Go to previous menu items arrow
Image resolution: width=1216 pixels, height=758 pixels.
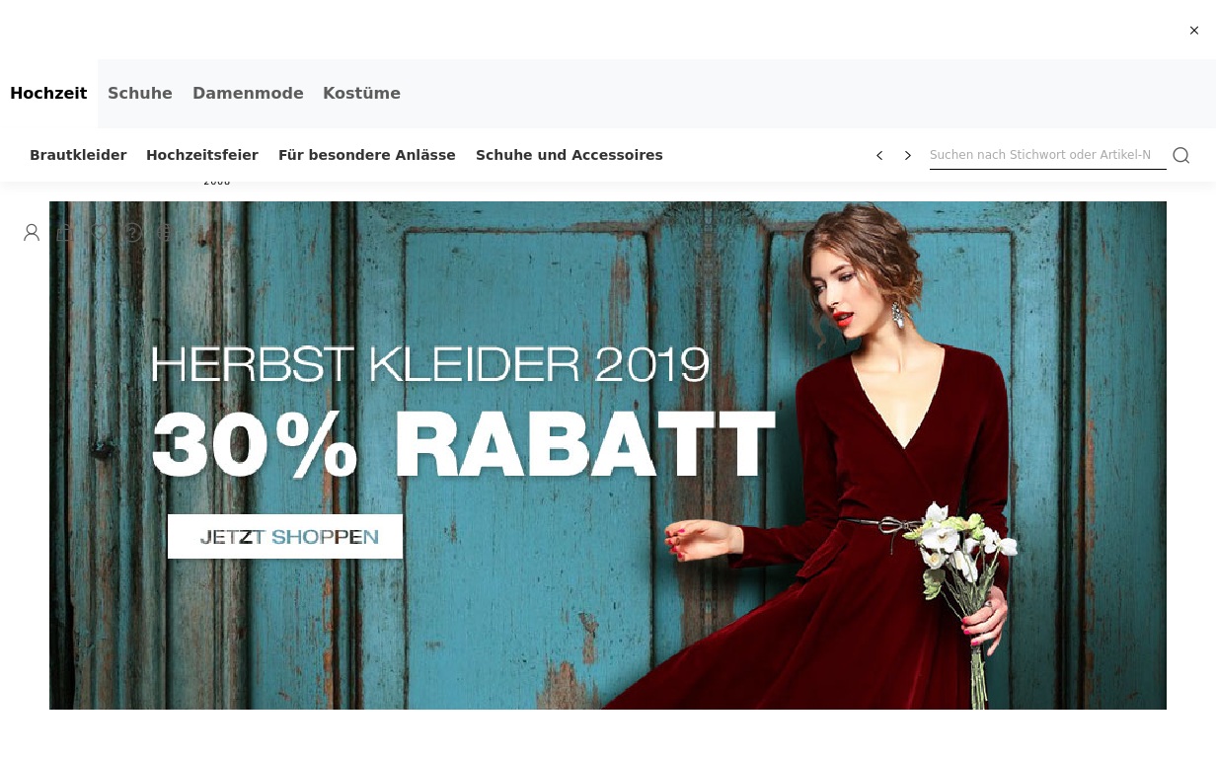pos(879,155)
